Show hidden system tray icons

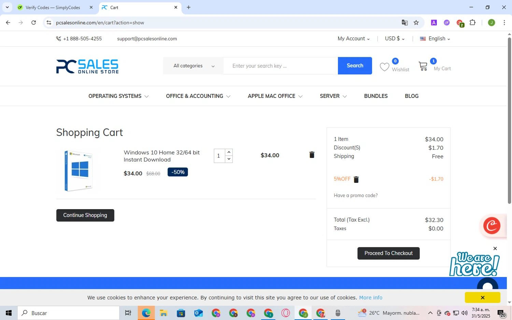point(430,313)
